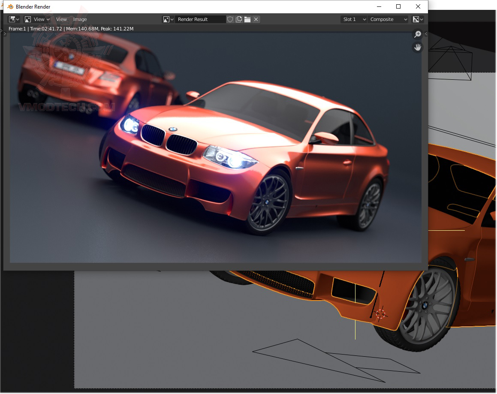Click the rendered car image preview
This screenshot has height=394, width=497.
(x=216, y=147)
